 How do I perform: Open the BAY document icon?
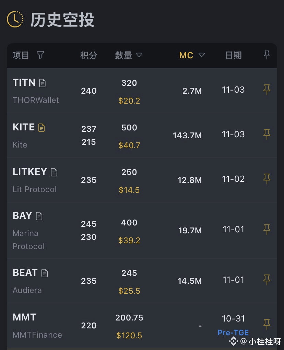coord(39,216)
